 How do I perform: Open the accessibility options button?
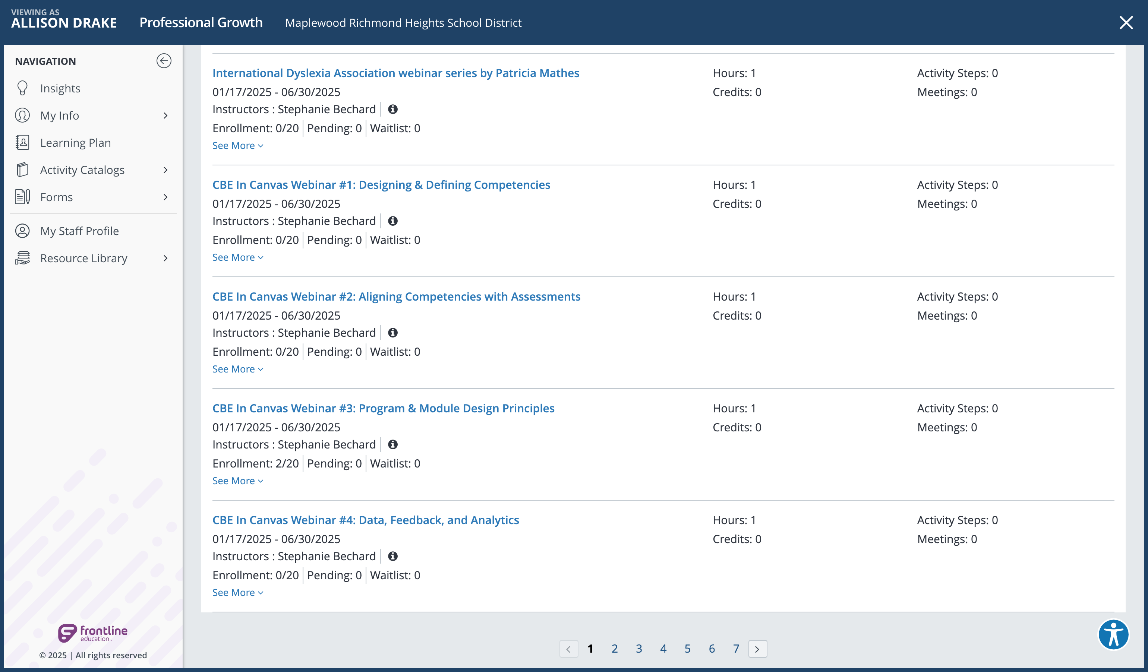(1113, 635)
